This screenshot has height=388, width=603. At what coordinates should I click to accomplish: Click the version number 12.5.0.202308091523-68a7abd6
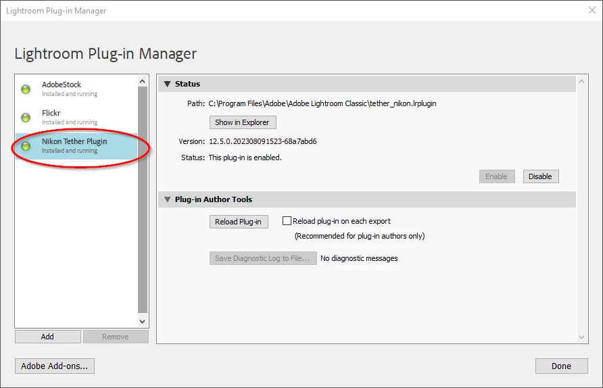point(263,141)
